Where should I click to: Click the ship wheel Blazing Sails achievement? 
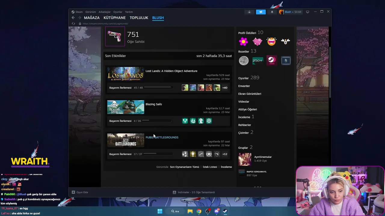coord(209,121)
